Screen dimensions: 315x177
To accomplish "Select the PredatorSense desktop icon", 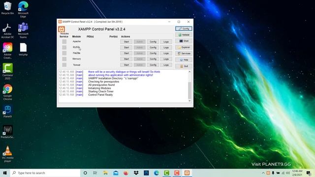I will coord(8,132).
